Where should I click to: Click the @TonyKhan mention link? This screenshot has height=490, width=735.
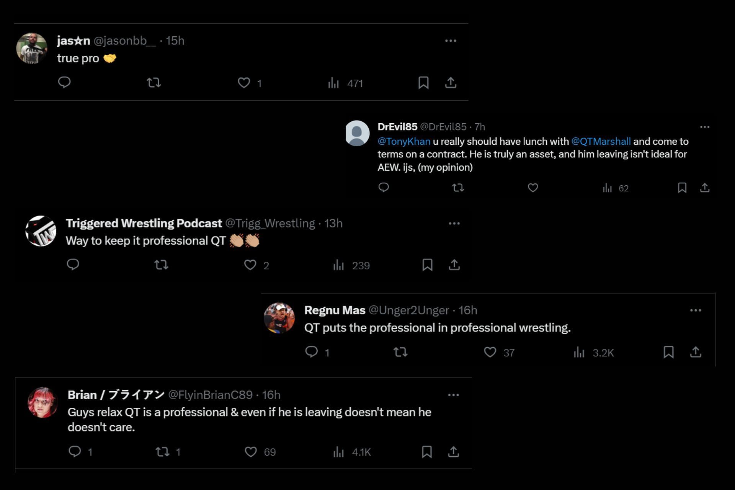(x=404, y=142)
